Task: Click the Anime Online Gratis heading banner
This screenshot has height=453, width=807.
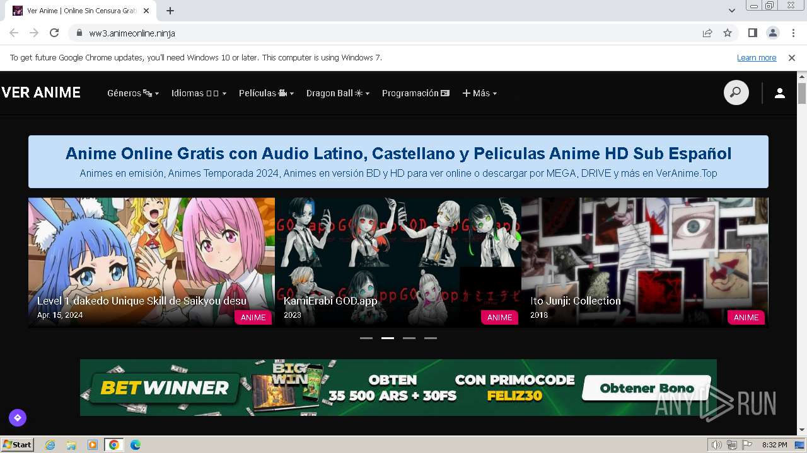Action: pyautogui.click(x=398, y=162)
